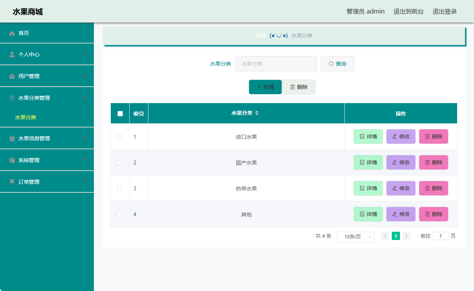The image size is (474, 291).
Task: Click the 水果信息管理 document icon
Action: [12, 138]
